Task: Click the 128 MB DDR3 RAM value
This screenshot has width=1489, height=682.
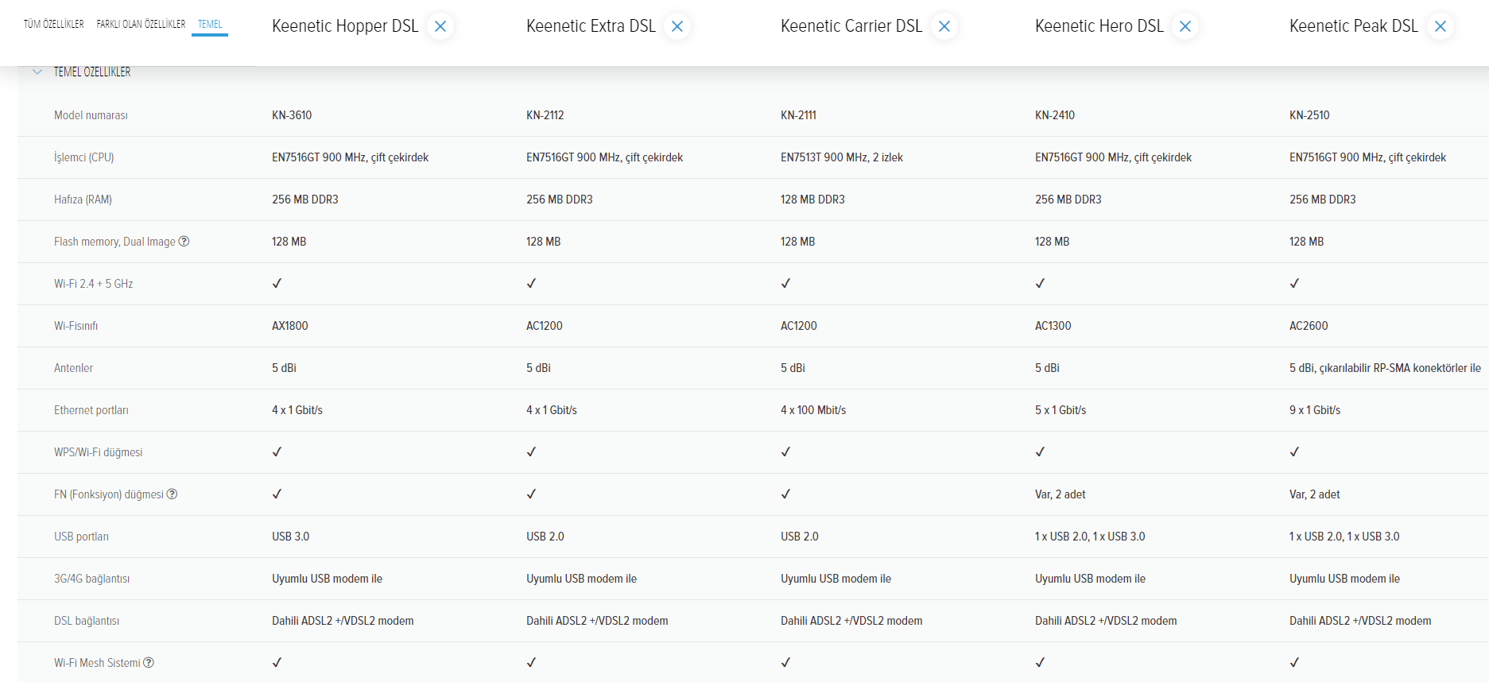Action: [x=812, y=200]
